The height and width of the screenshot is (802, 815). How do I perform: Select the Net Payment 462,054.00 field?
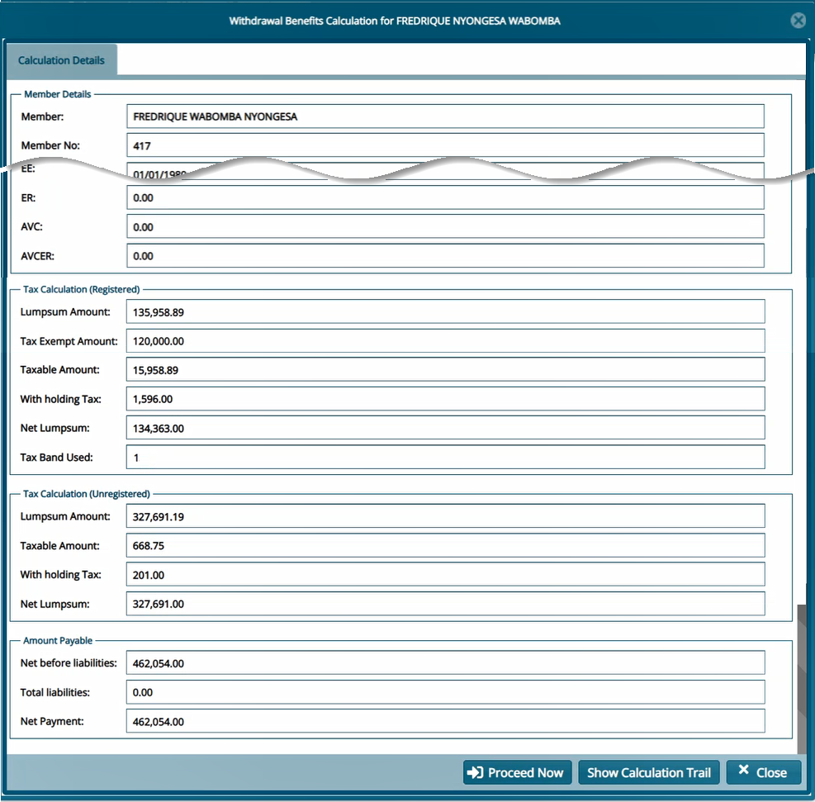tap(445, 721)
